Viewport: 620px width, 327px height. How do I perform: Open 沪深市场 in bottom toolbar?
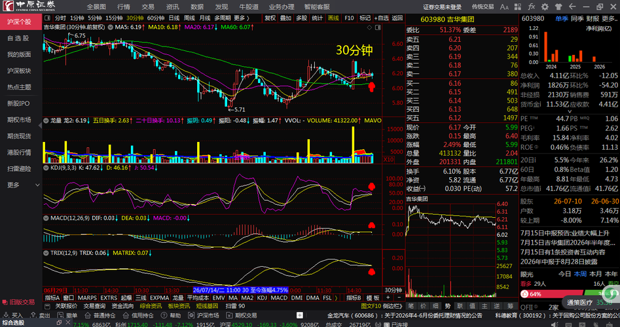204,315
